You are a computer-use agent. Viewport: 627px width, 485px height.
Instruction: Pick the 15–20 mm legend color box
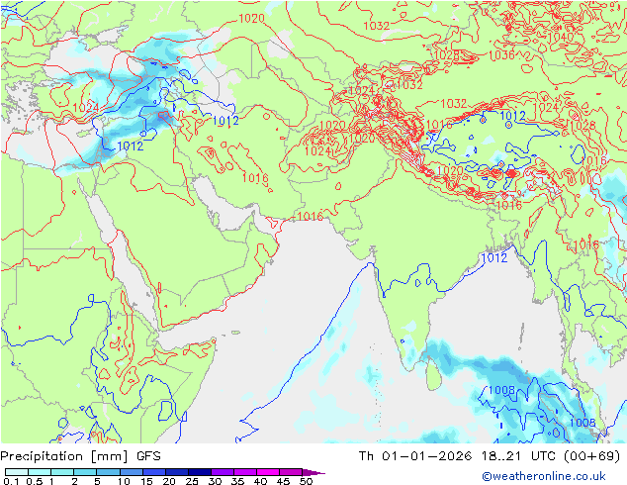(153, 472)
